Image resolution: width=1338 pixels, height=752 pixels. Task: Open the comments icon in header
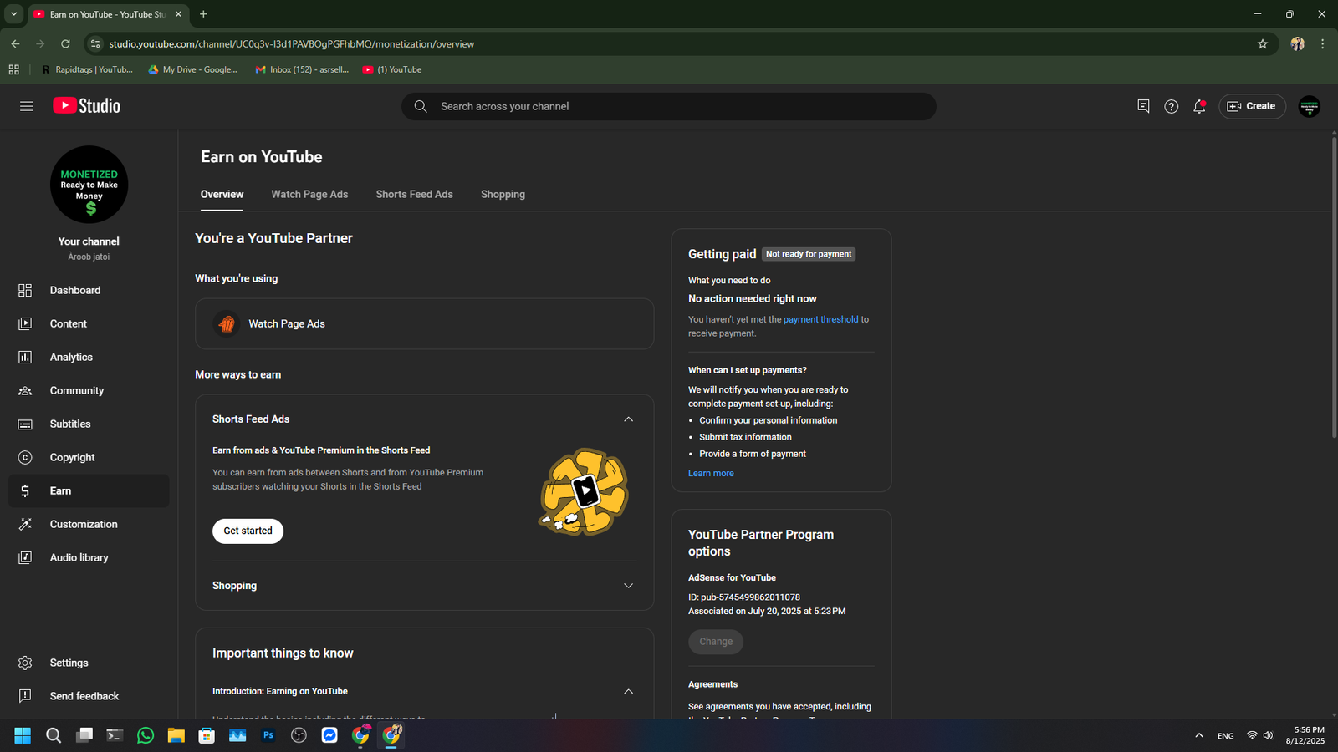1143,106
